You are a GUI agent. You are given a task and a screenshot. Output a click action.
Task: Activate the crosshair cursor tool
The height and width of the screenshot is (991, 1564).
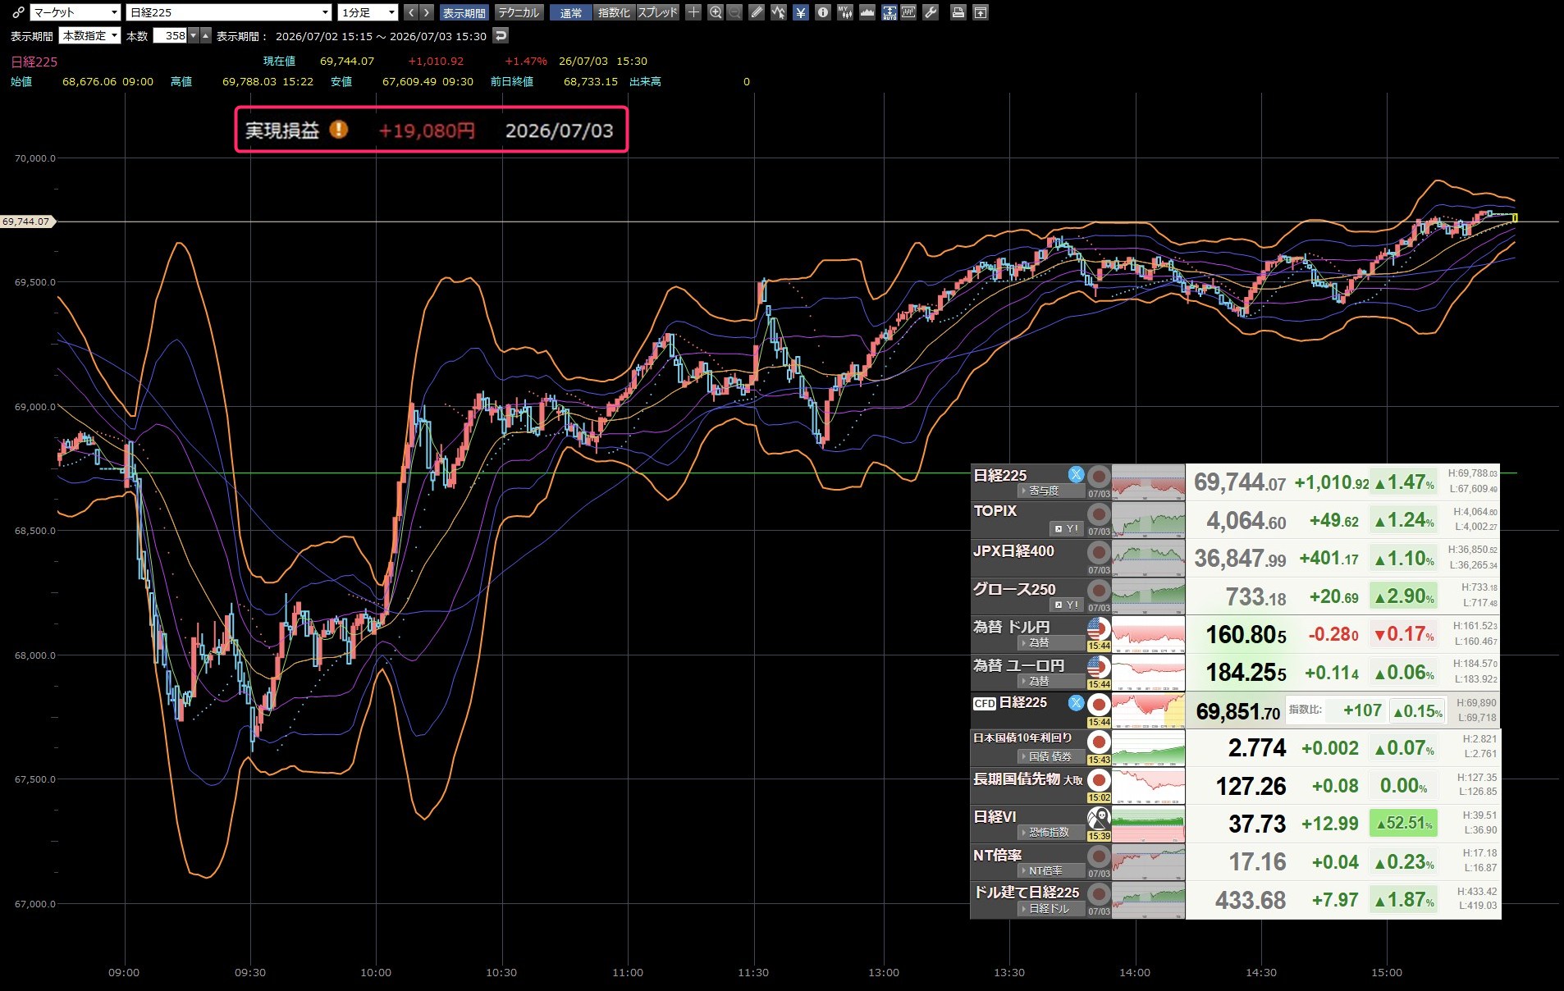click(x=693, y=12)
